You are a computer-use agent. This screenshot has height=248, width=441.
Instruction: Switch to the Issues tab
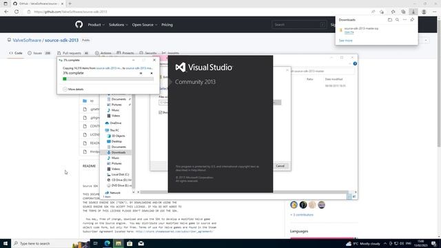pos(39,53)
